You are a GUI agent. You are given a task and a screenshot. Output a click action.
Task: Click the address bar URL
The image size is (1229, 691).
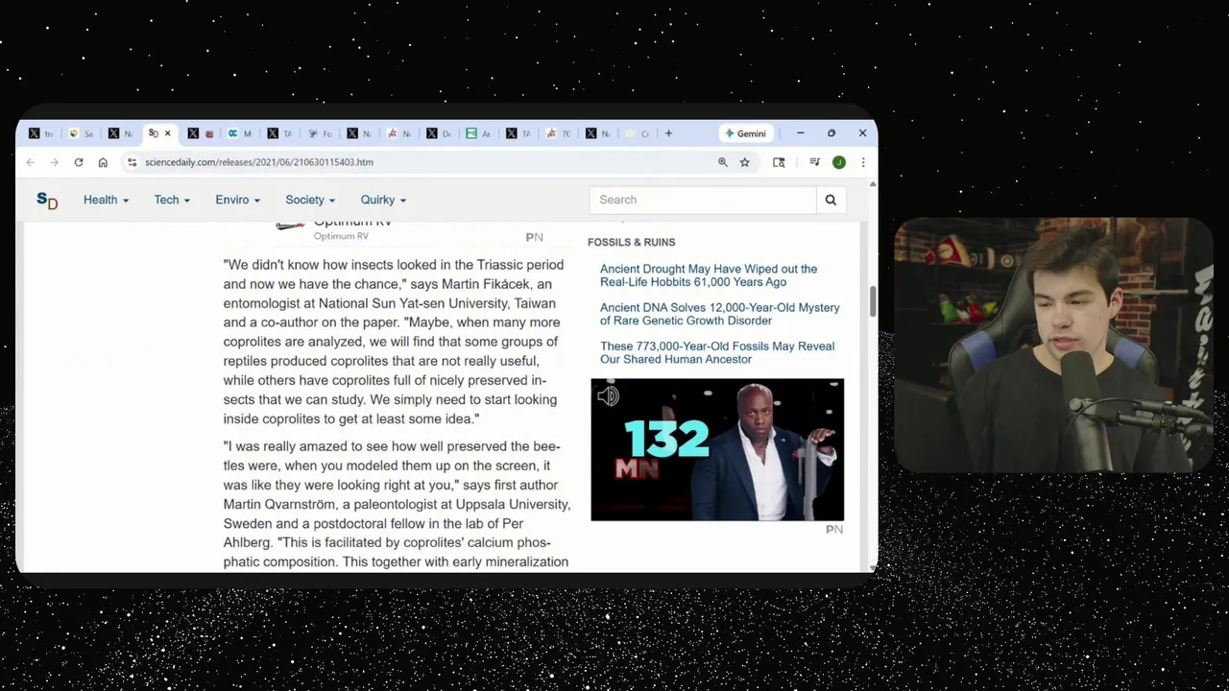(259, 162)
